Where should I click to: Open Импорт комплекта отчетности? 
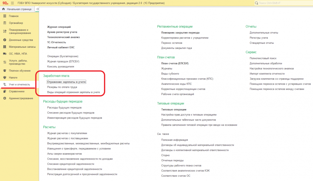267,74
